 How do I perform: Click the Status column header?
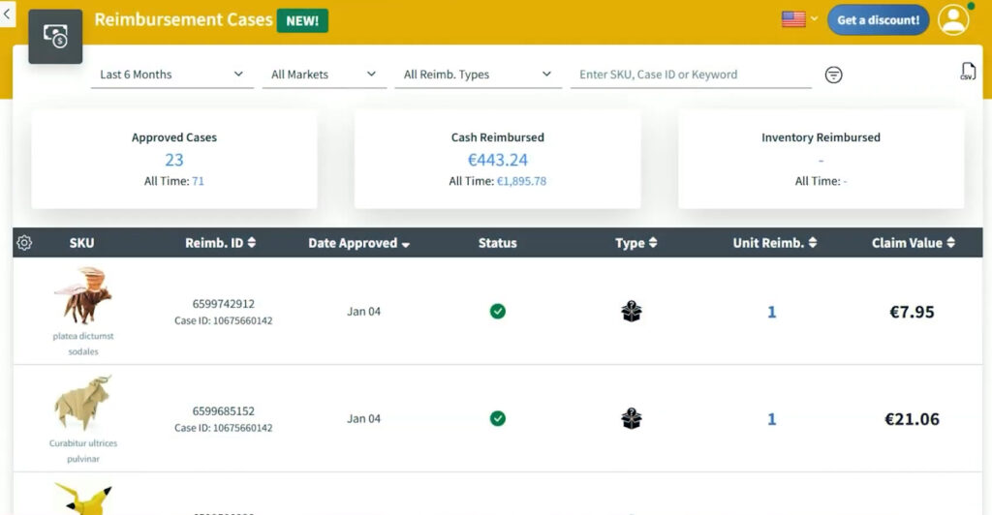[497, 243]
